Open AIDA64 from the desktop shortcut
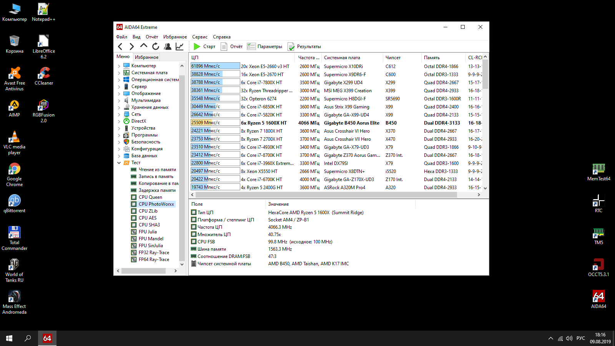 598,299
